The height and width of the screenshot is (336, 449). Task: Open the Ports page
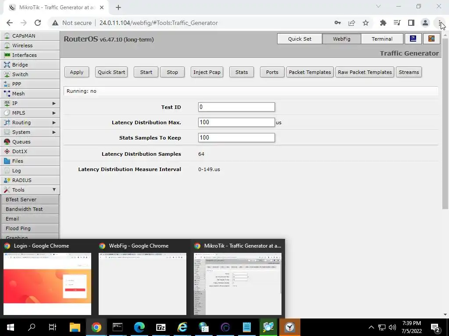coord(272,72)
